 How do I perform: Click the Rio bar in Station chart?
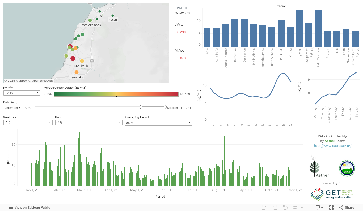pos(337,39)
